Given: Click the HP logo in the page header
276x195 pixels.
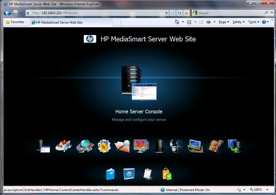Looking at the screenshot, I should click(90, 39).
